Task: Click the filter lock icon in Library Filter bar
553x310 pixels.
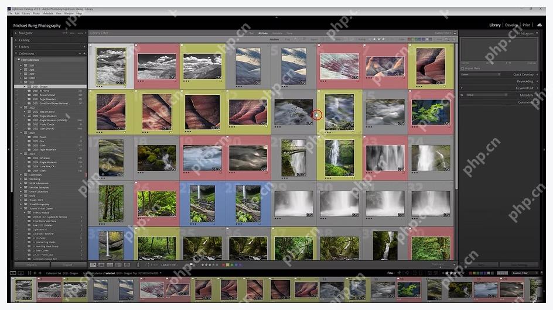Action: pyautogui.click(x=455, y=33)
